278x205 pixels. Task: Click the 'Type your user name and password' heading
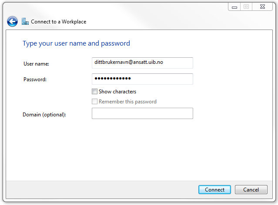76,43
